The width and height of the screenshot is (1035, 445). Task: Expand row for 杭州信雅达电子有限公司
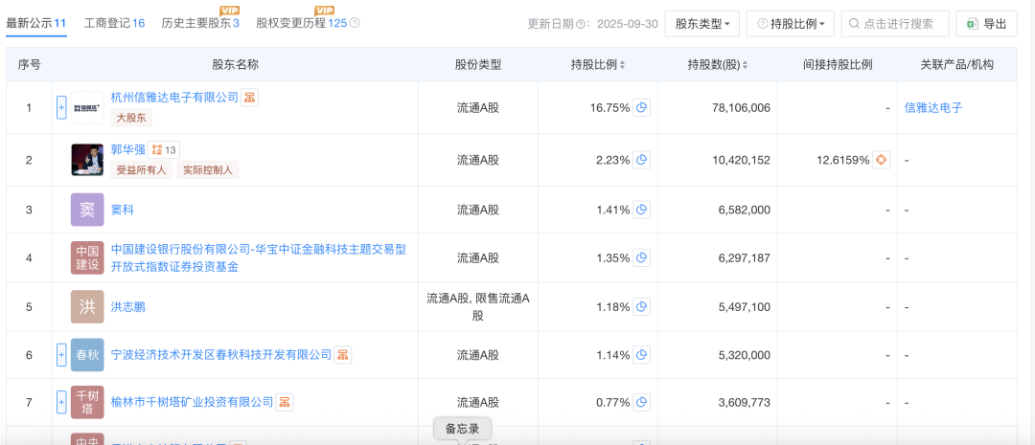point(61,107)
